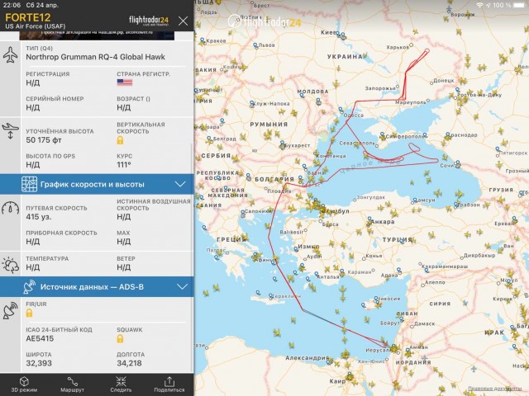Tap the Следить follow button

(x=121, y=384)
